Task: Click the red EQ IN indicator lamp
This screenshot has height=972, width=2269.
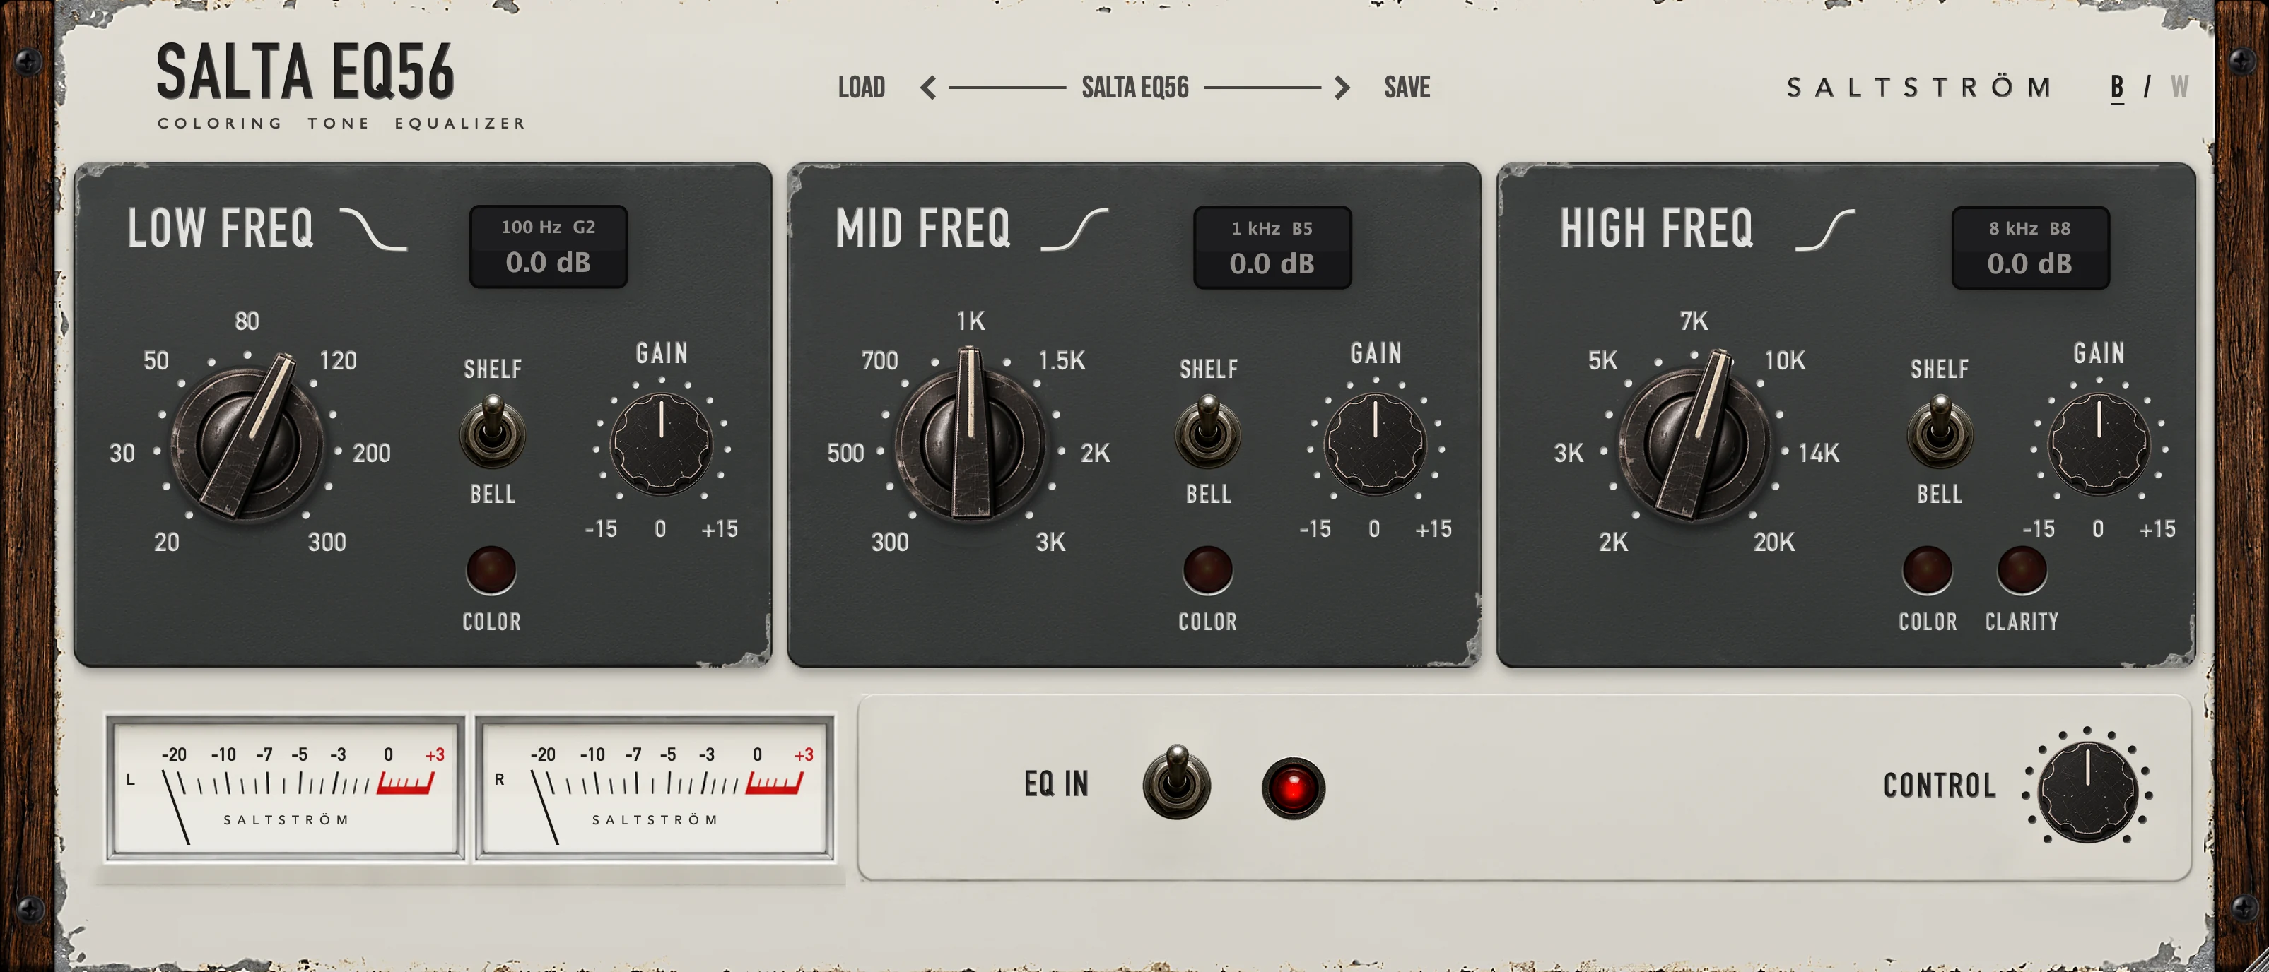Action: coord(1293,787)
